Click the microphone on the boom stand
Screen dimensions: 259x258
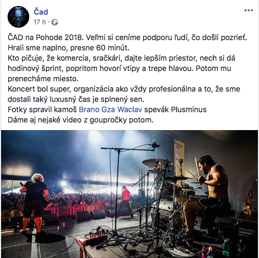pyautogui.click(x=155, y=145)
